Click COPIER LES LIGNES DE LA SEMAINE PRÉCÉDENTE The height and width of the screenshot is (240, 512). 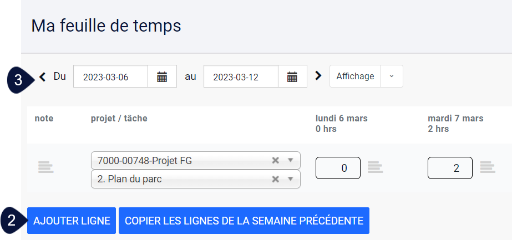point(244,221)
